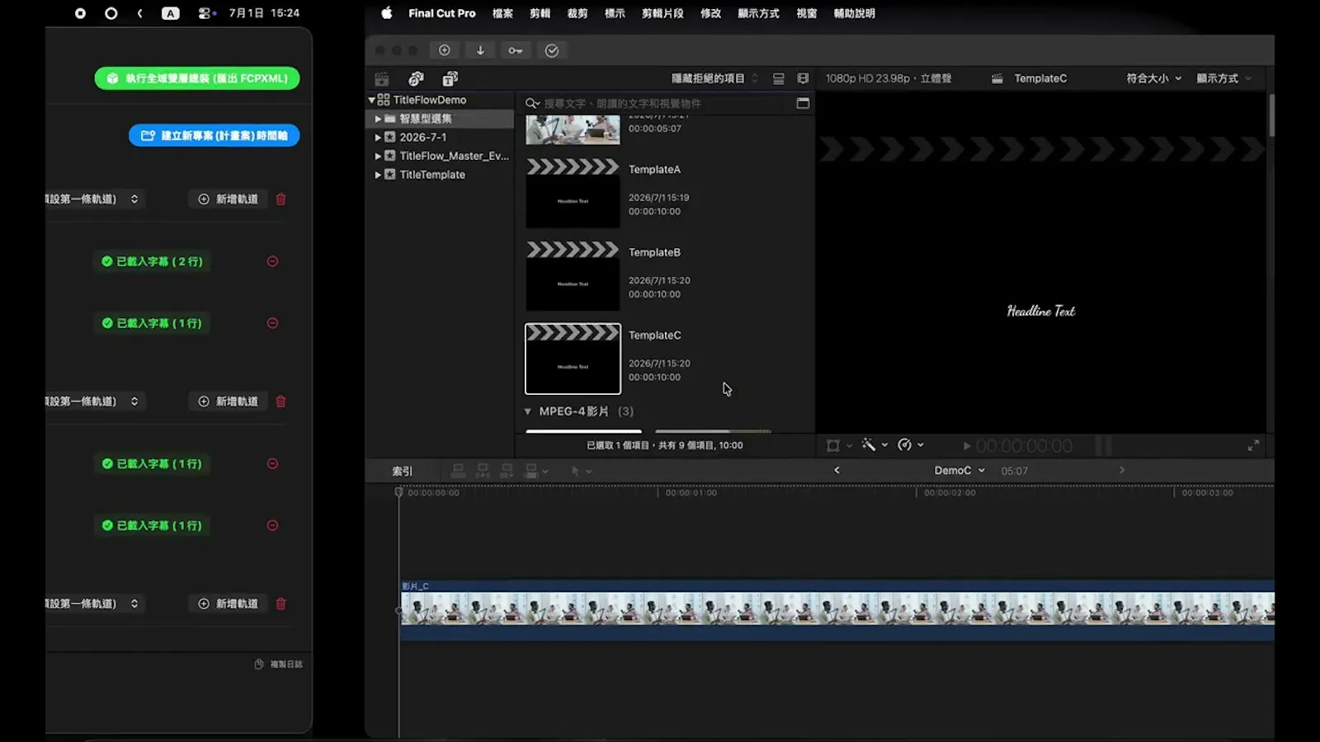Viewport: 1320px width, 742px height.
Task: Go back in timeline history arrow
Action: coord(837,470)
